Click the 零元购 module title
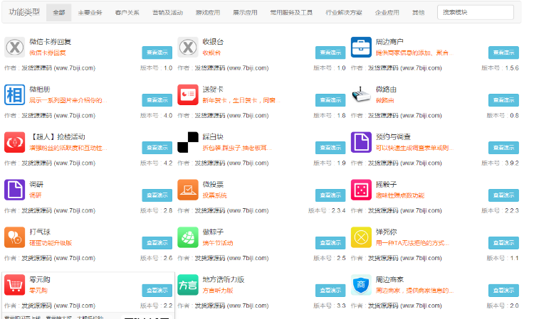534x319 pixels. [40, 280]
